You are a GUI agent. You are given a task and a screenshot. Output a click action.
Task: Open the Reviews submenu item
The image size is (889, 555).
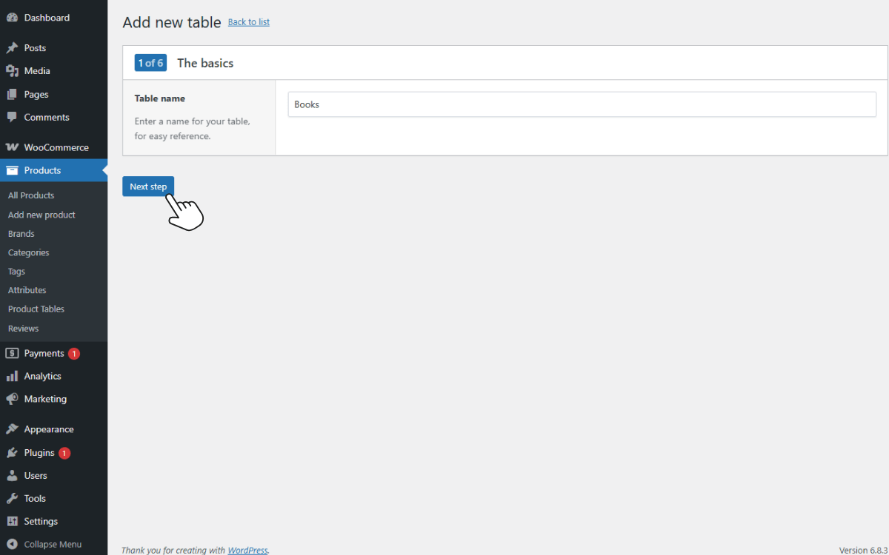(23, 328)
